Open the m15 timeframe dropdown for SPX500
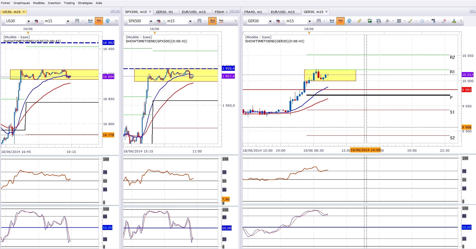Image resolution: width=476 pixels, height=249 pixels. [190, 21]
